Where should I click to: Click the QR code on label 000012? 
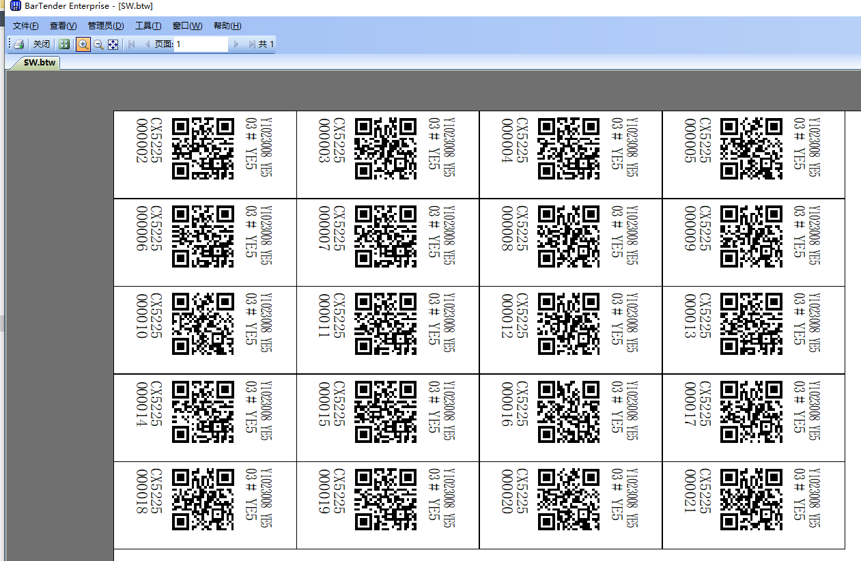[569, 324]
